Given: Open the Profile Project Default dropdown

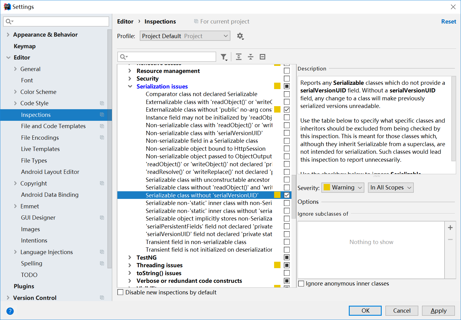Looking at the screenshot, I should click(x=185, y=36).
